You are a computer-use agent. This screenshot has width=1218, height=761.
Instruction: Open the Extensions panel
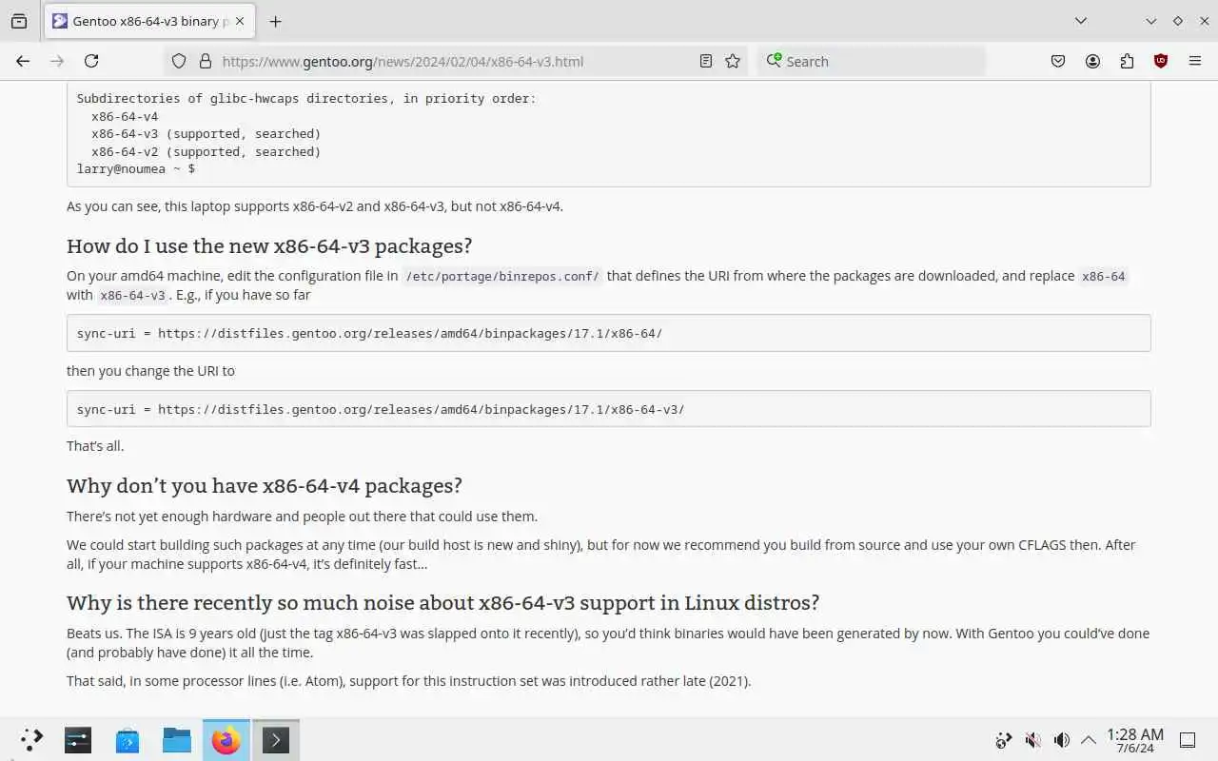(1127, 61)
